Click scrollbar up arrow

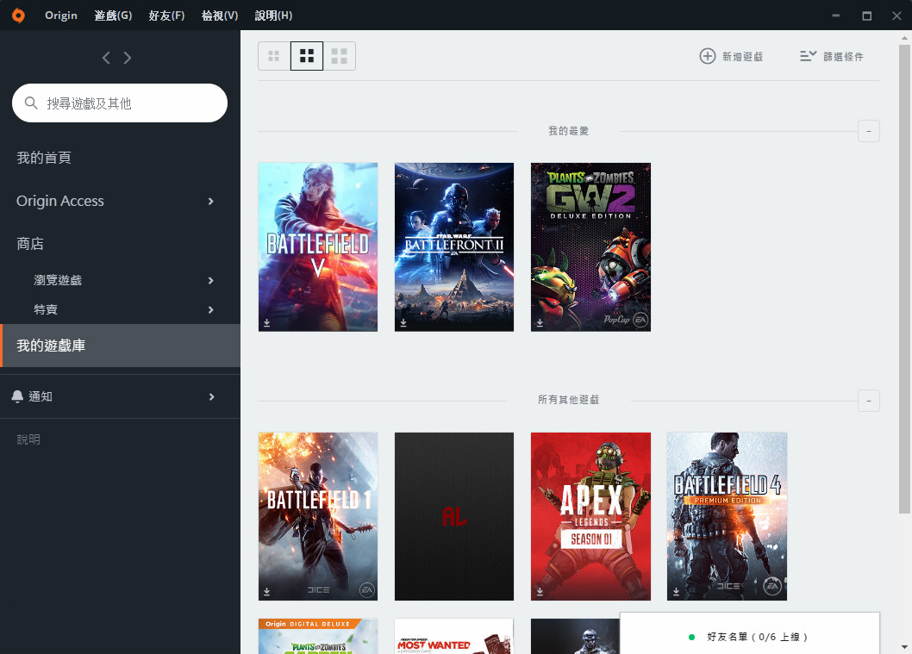point(904,37)
